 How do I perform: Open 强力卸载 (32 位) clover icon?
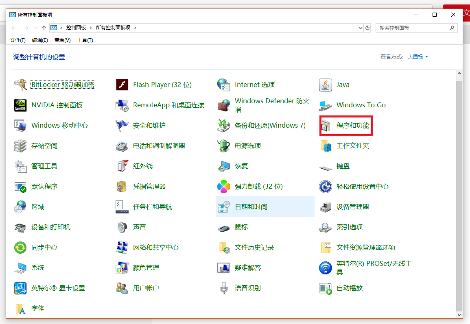pos(224,187)
